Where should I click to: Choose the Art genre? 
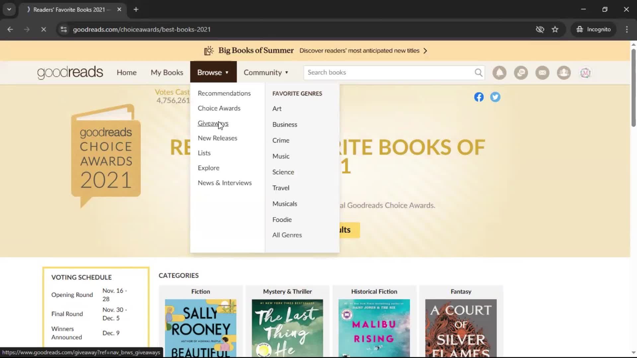277,109
